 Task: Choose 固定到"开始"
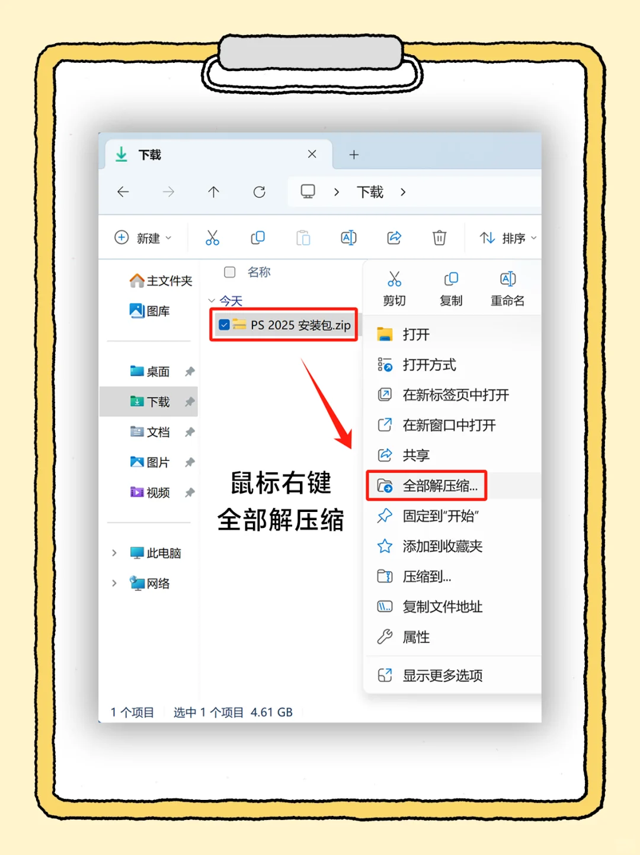pyautogui.click(x=453, y=516)
